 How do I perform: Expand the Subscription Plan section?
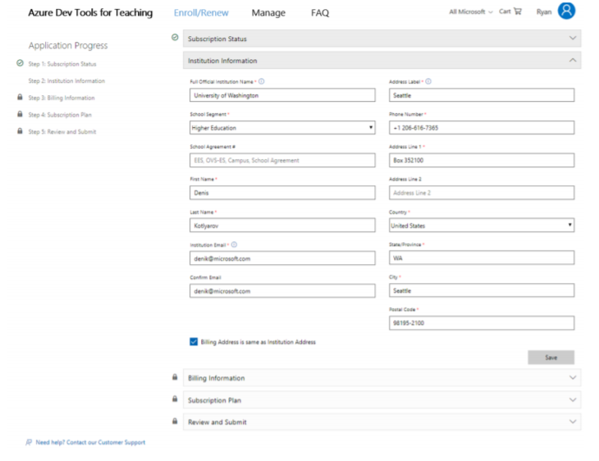[x=382, y=400]
